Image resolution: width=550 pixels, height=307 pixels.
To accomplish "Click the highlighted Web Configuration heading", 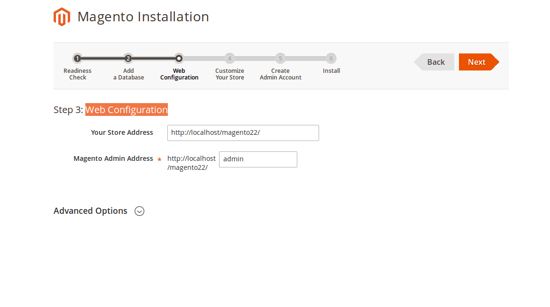I will [x=126, y=110].
